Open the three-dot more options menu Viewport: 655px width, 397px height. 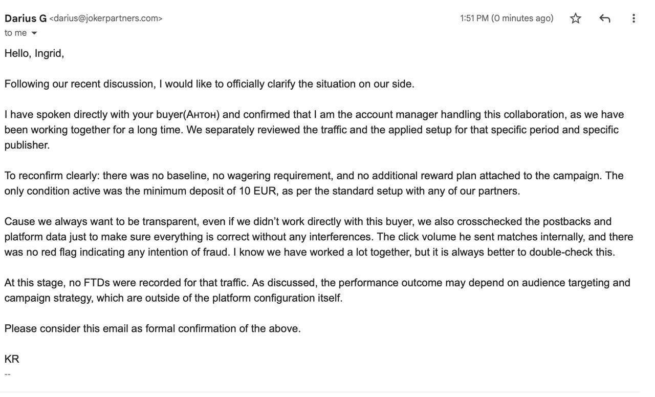click(x=634, y=18)
